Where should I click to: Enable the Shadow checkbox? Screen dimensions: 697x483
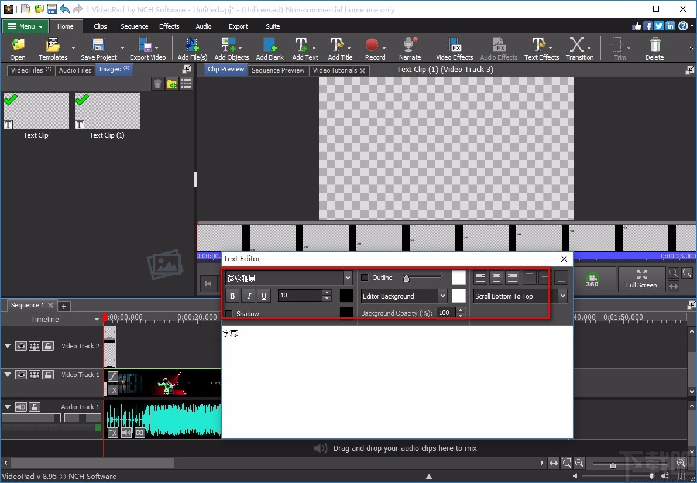228,314
